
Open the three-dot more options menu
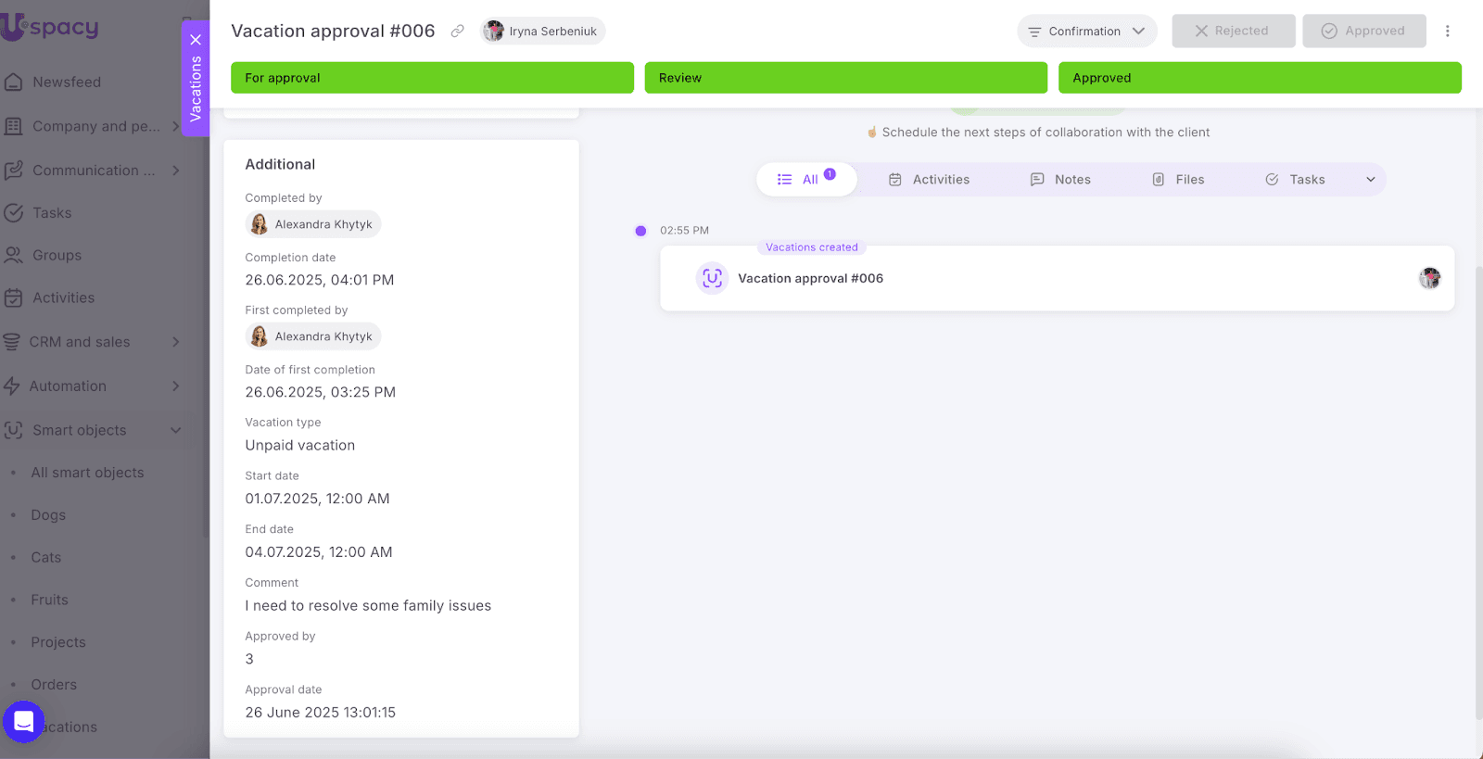1447,32
